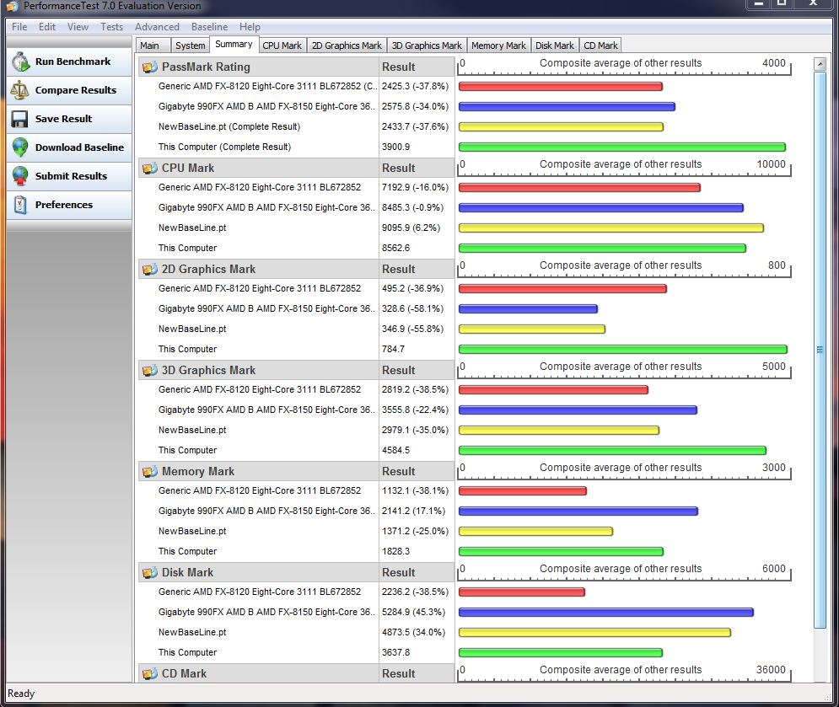Click the 2D Graphics Mark section header text
This screenshot has height=707, width=839.
tap(208, 269)
